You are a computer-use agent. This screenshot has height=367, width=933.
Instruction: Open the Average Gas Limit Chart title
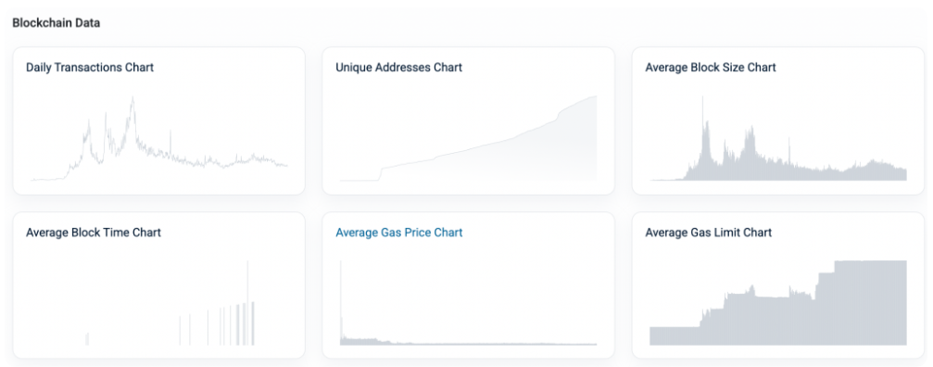click(708, 232)
